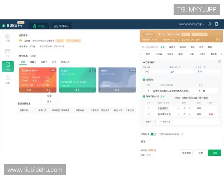
Task: Click the user profile icon in top bar
Action: tap(209, 24)
